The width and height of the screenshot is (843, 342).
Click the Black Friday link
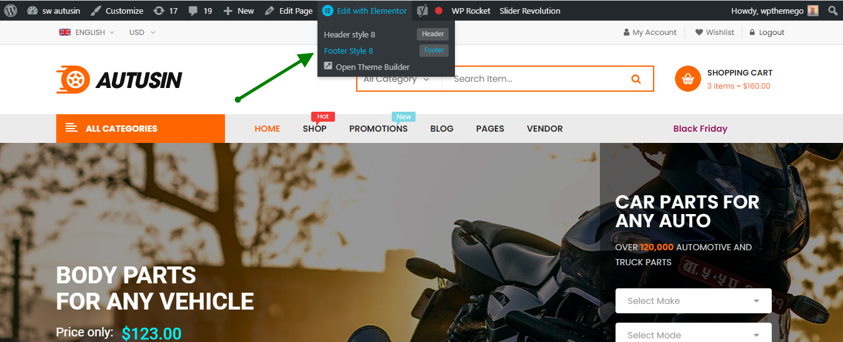click(x=700, y=129)
